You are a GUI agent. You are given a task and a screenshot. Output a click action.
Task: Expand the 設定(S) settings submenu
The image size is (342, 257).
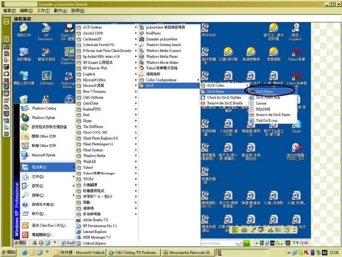pos(47,186)
